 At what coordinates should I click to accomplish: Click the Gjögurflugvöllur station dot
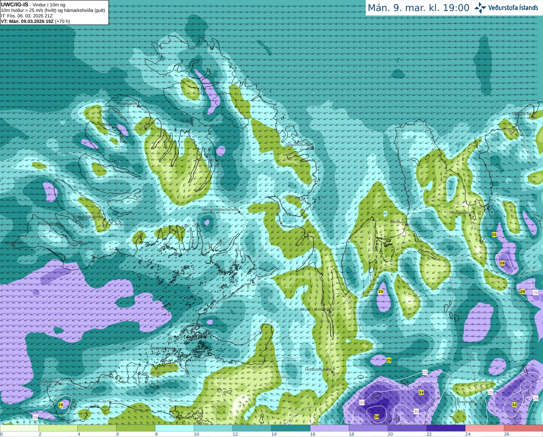click(312, 148)
